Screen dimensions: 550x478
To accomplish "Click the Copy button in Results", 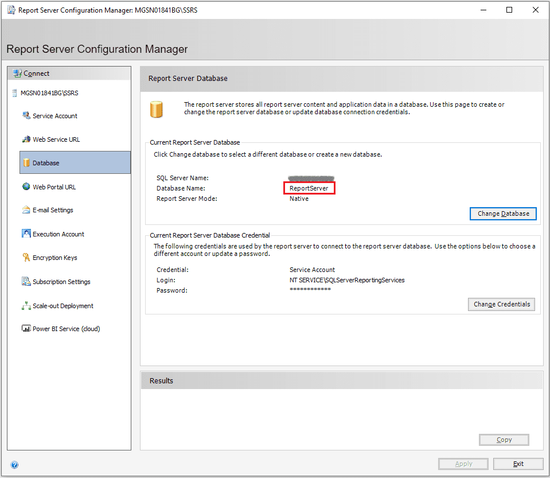I will (504, 440).
